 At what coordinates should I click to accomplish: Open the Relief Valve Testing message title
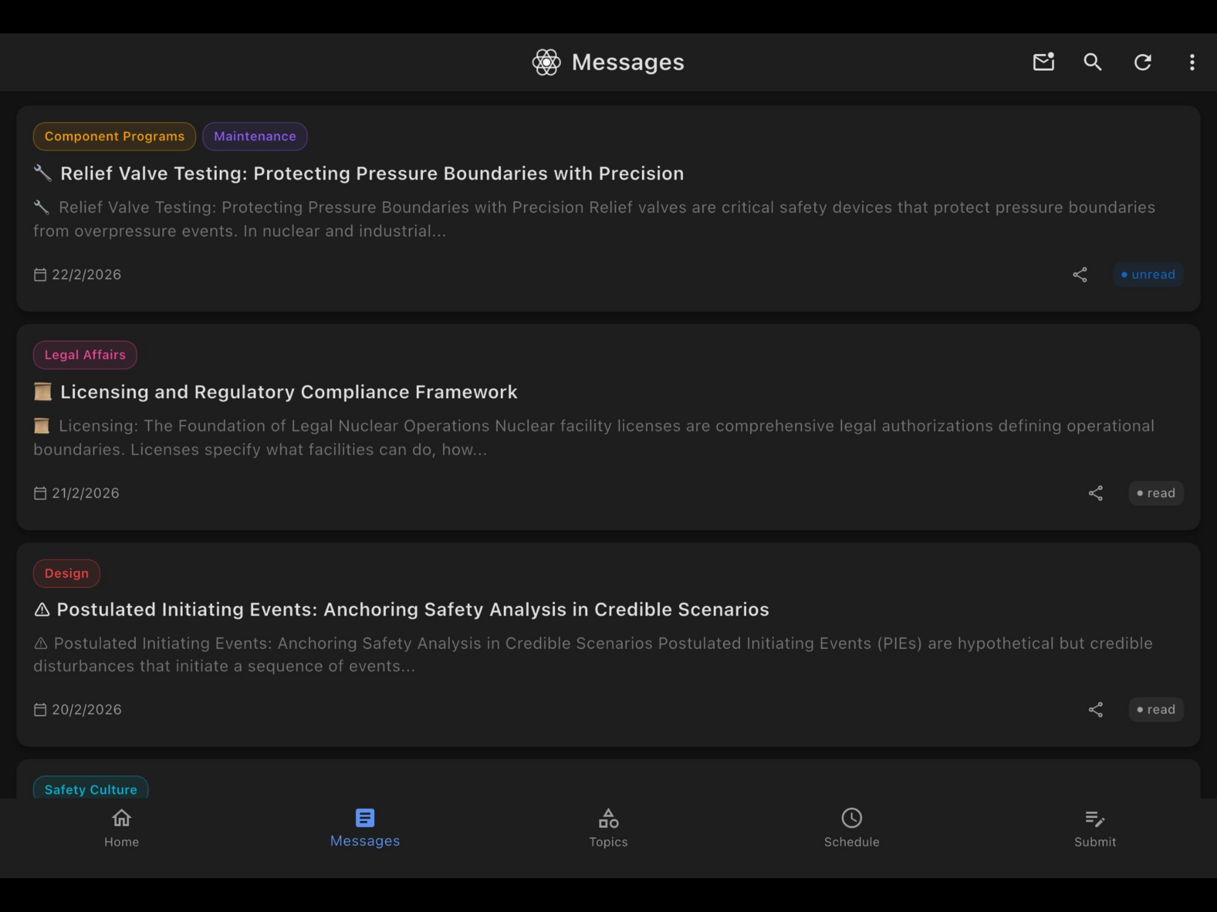click(372, 173)
